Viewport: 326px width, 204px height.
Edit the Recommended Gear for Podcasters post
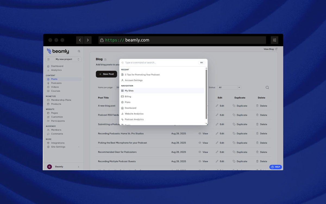[x=220, y=152]
